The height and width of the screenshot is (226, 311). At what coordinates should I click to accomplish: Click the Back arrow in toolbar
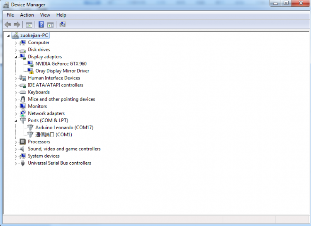coord(8,24)
